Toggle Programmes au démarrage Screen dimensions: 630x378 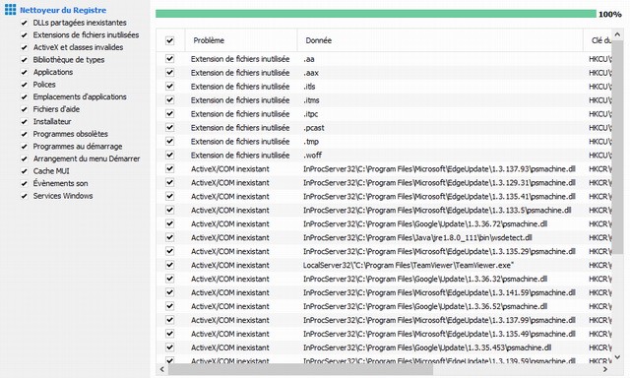[x=24, y=147]
